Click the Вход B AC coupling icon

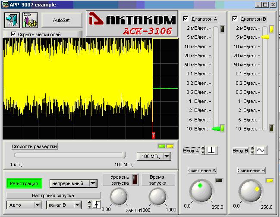[261, 150]
